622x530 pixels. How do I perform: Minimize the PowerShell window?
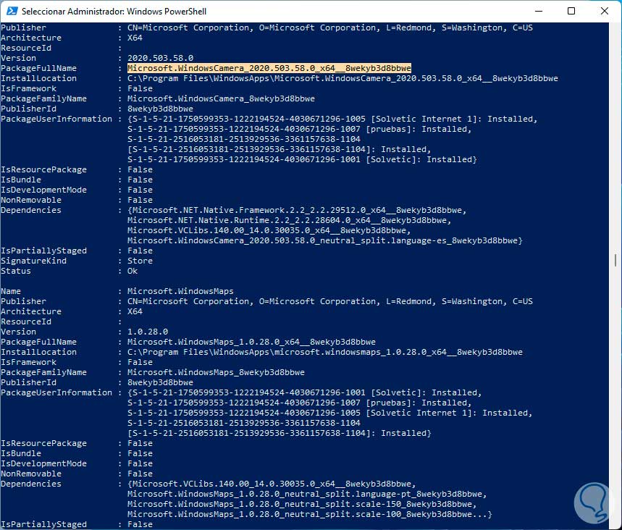[x=538, y=11]
